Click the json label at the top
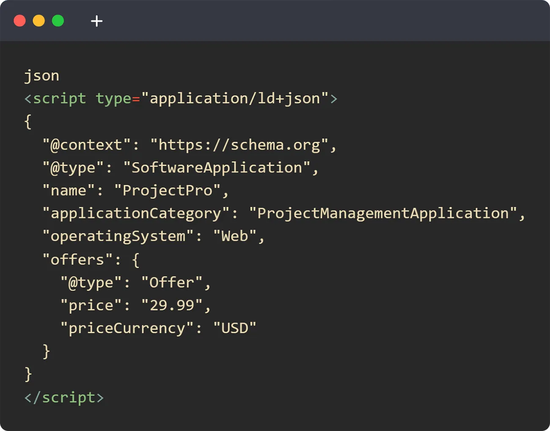550x431 pixels. 41,75
